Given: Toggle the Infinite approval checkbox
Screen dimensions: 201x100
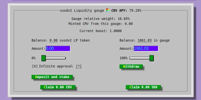Looking at the screenshot, I should (35, 66).
